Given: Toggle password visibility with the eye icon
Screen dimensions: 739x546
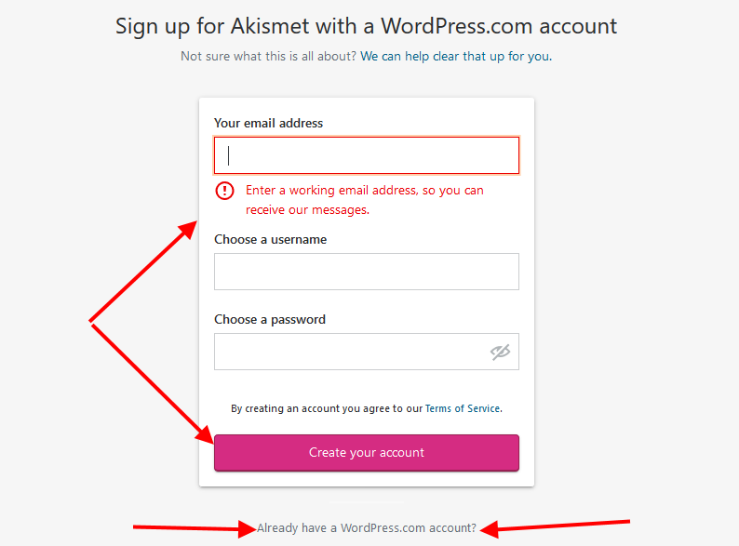Looking at the screenshot, I should (x=500, y=352).
